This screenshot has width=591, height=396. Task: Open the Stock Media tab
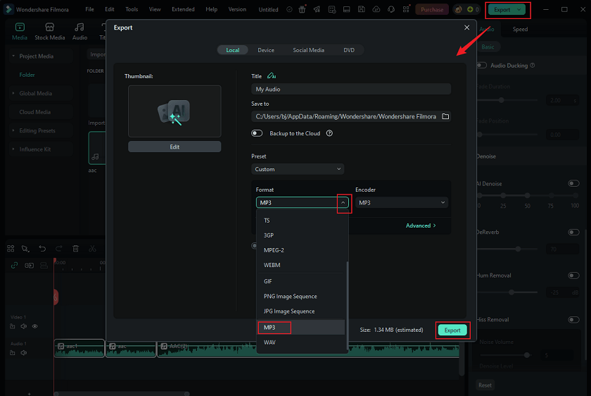(x=50, y=31)
